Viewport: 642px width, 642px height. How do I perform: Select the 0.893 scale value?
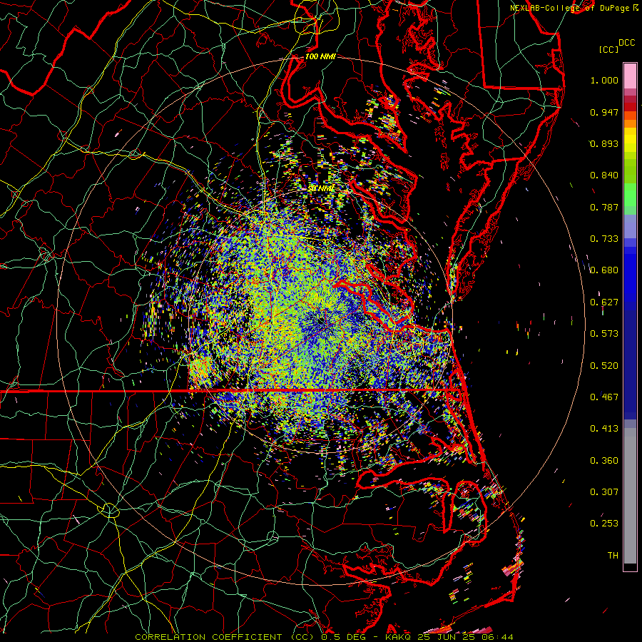[x=604, y=143]
